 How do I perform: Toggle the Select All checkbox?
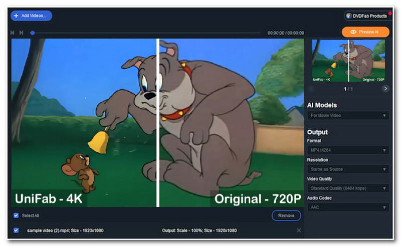tap(16, 215)
